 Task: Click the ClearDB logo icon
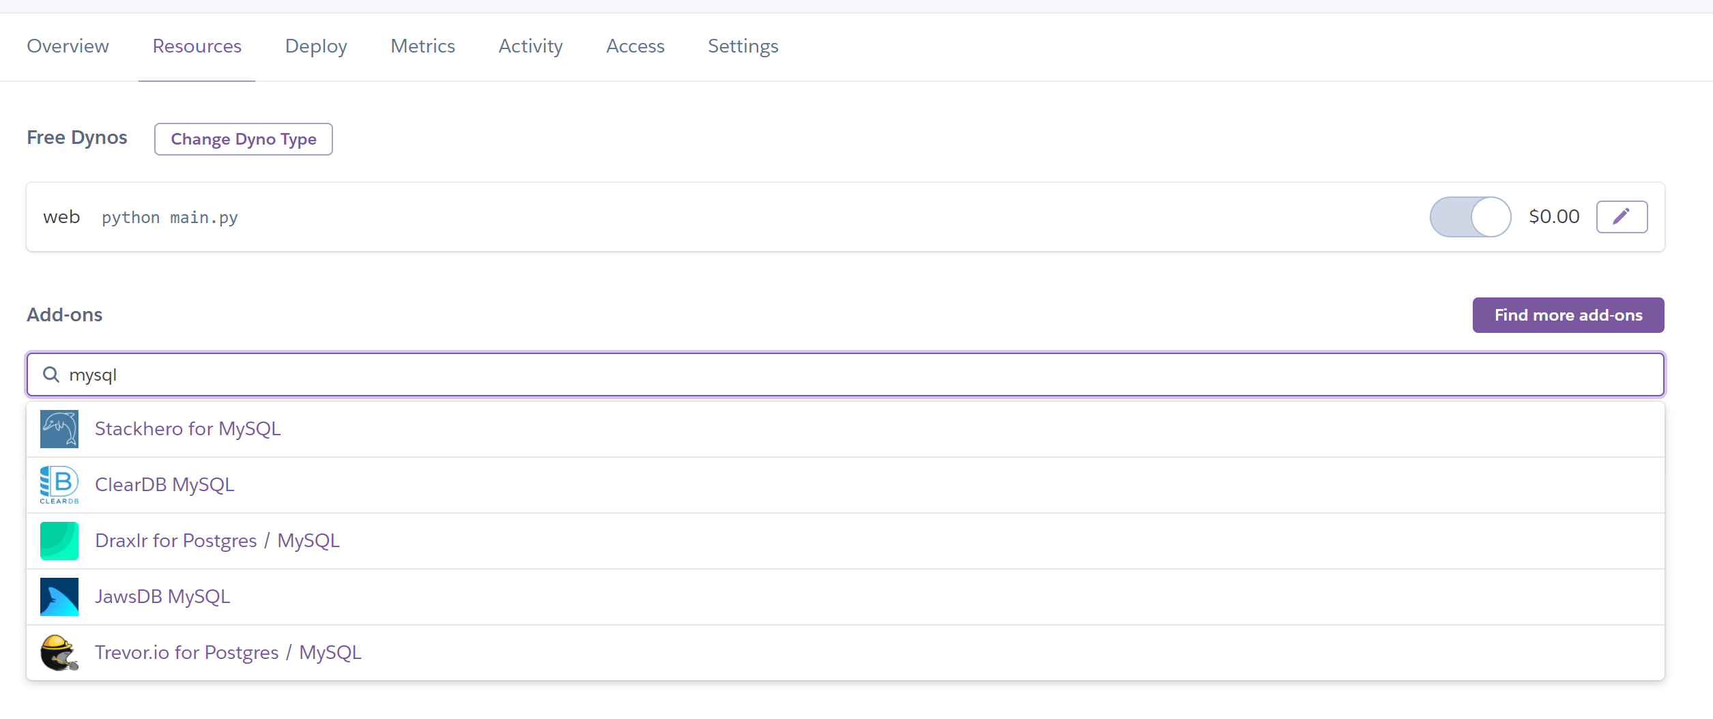[59, 485]
